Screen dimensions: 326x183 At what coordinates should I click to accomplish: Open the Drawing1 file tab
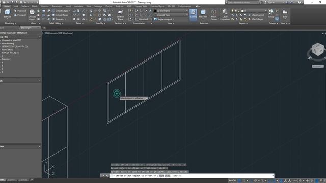[30, 28]
